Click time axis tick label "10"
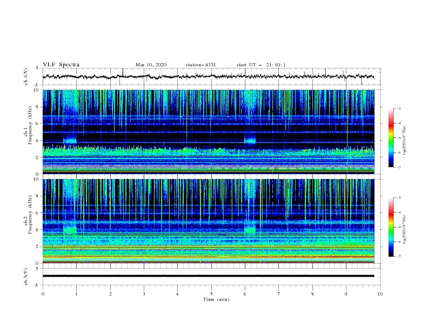 (x=380, y=294)
